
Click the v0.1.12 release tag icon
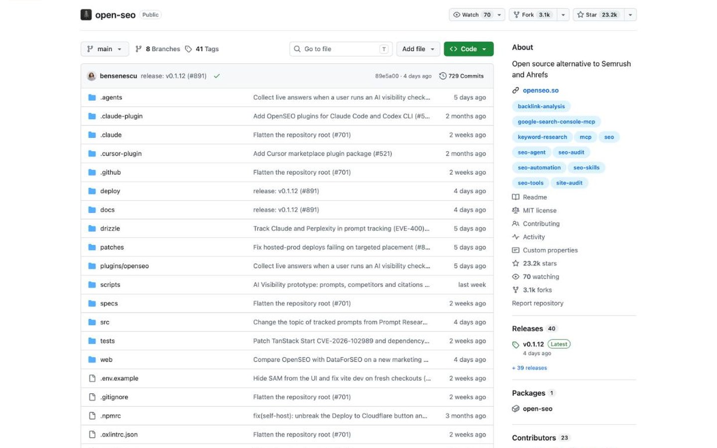(515, 344)
